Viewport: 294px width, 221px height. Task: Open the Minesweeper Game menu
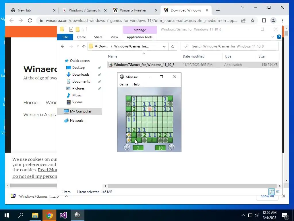point(124,84)
